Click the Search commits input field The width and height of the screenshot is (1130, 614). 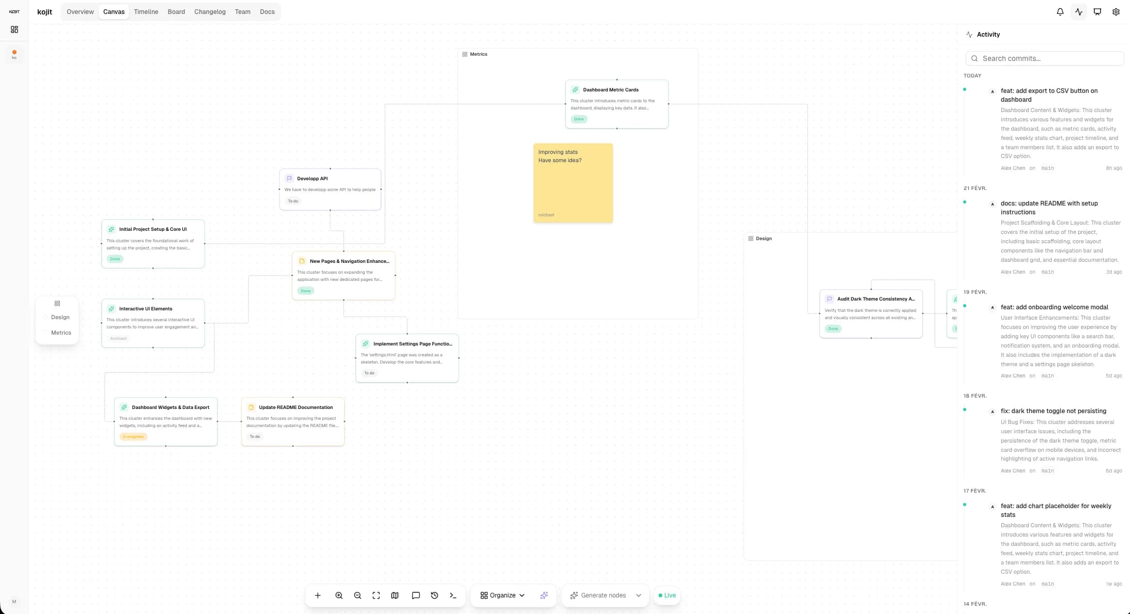(x=1045, y=58)
